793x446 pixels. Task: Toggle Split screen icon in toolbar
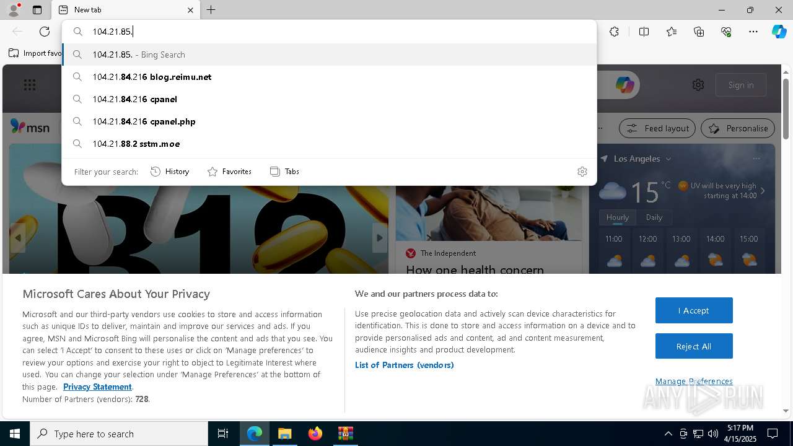click(x=644, y=32)
